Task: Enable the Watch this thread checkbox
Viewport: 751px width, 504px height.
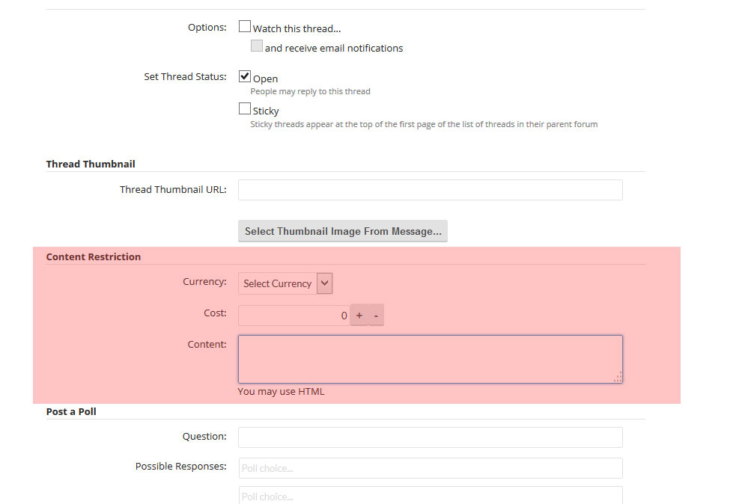Action: point(245,27)
